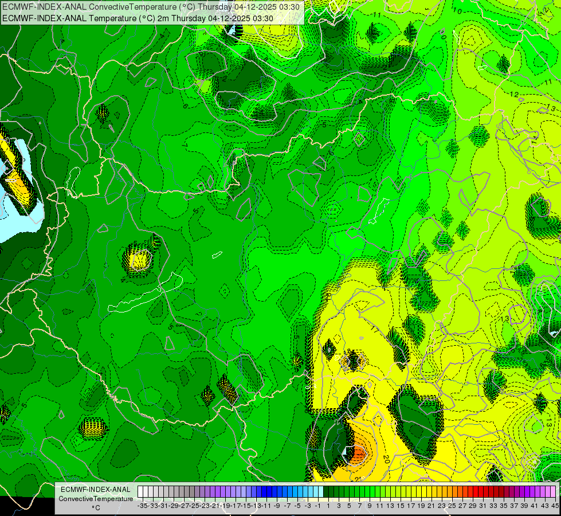
Task: Click the ECMWF-INDEX-ANAL legend heading
Action: (x=95, y=490)
